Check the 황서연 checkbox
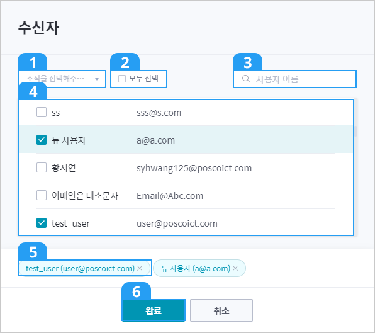The height and width of the screenshot is (333, 375). [x=42, y=167]
